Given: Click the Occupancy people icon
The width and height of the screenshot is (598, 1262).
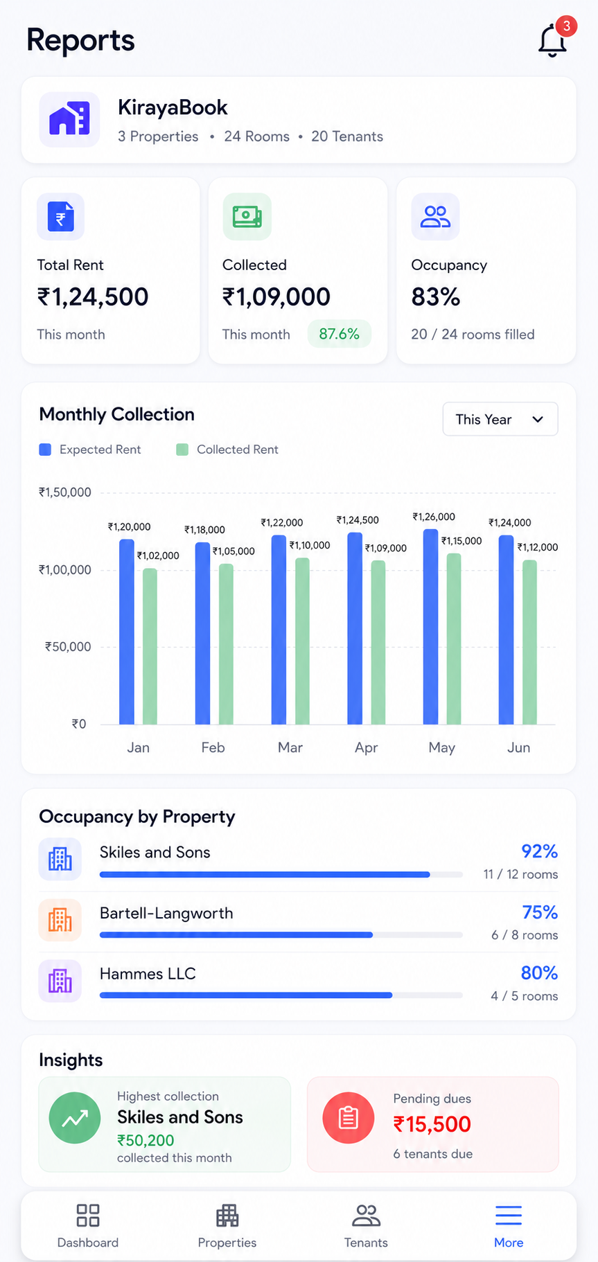Looking at the screenshot, I should (435, 217).
